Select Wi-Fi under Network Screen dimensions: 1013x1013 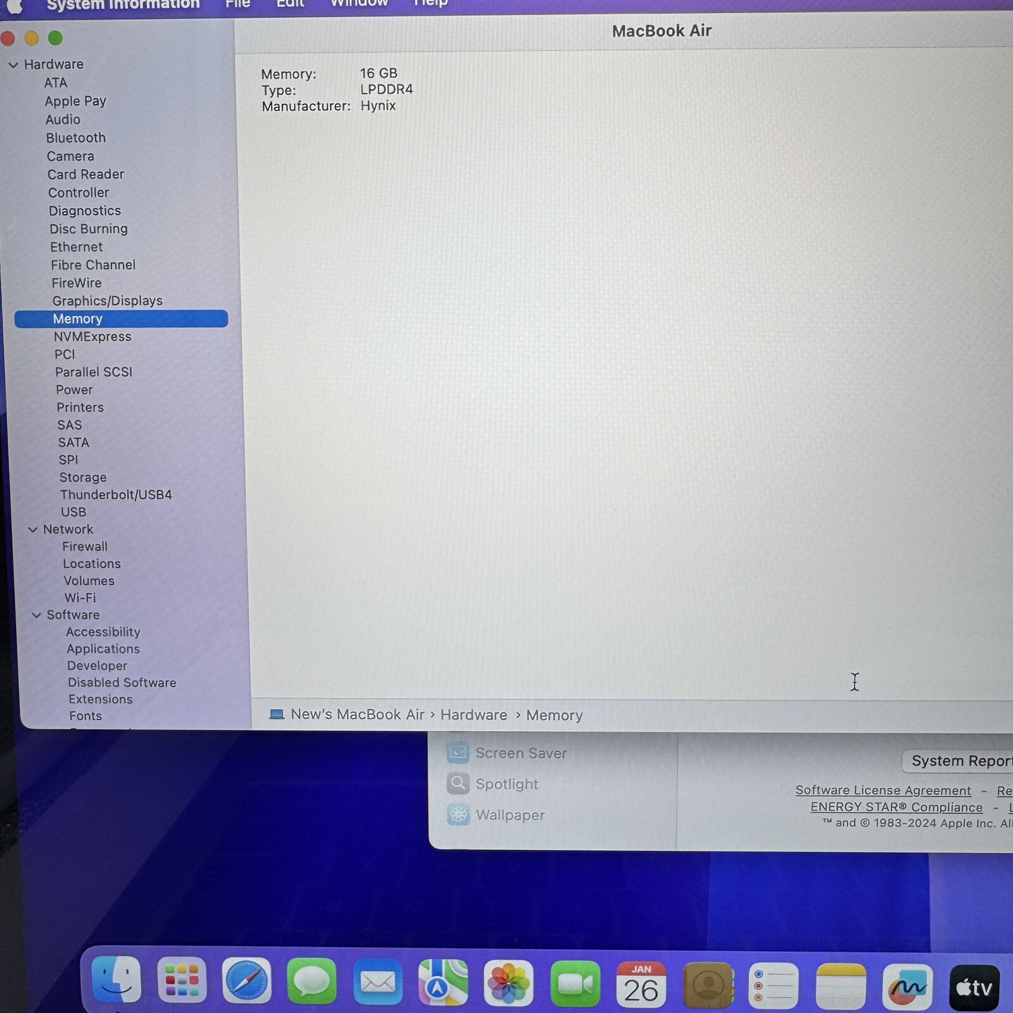tap(80, 598)
